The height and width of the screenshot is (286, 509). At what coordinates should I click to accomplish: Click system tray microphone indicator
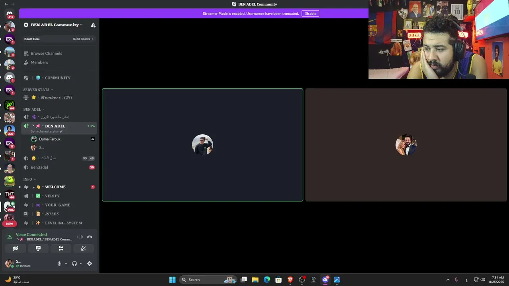(x=456, y=280)
